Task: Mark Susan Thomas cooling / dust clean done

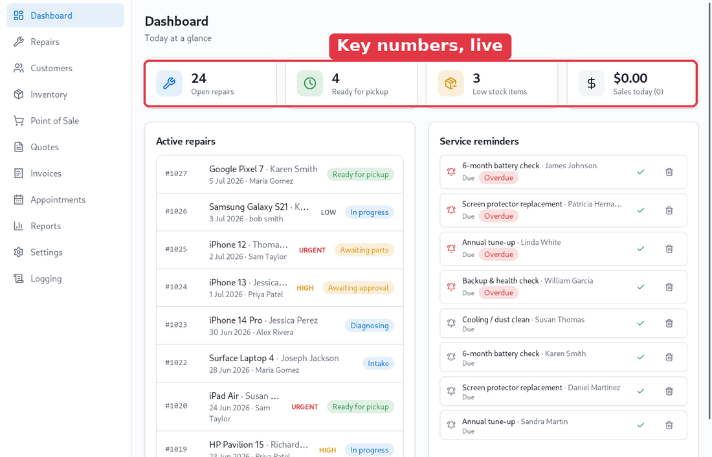Action: pyautogui.click(x=641, y=324)
